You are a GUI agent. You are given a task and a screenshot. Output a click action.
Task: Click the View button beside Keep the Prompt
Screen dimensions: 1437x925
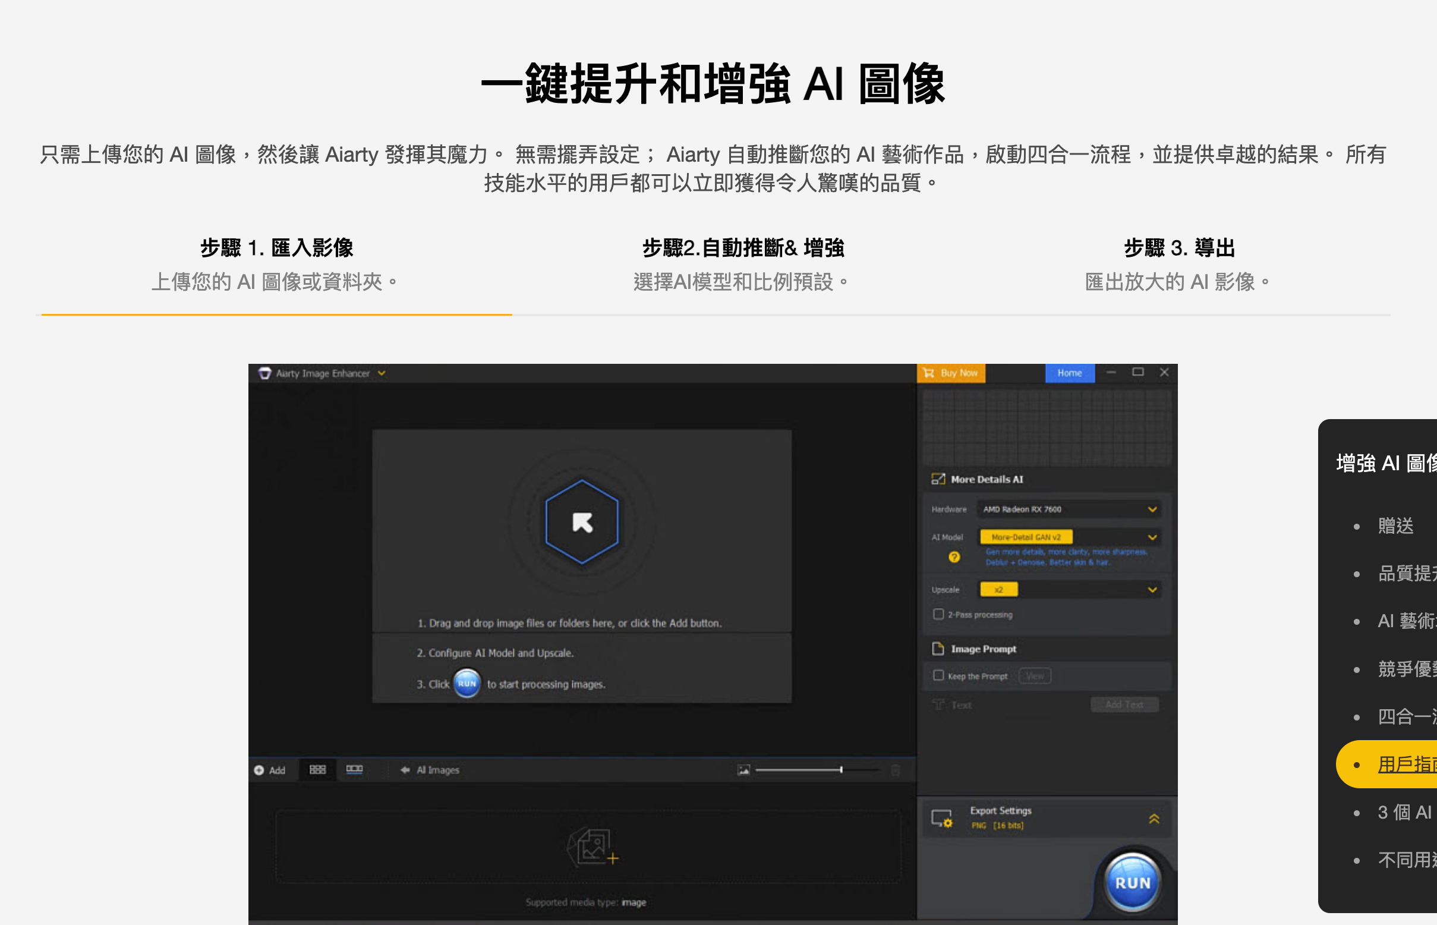1035,676
